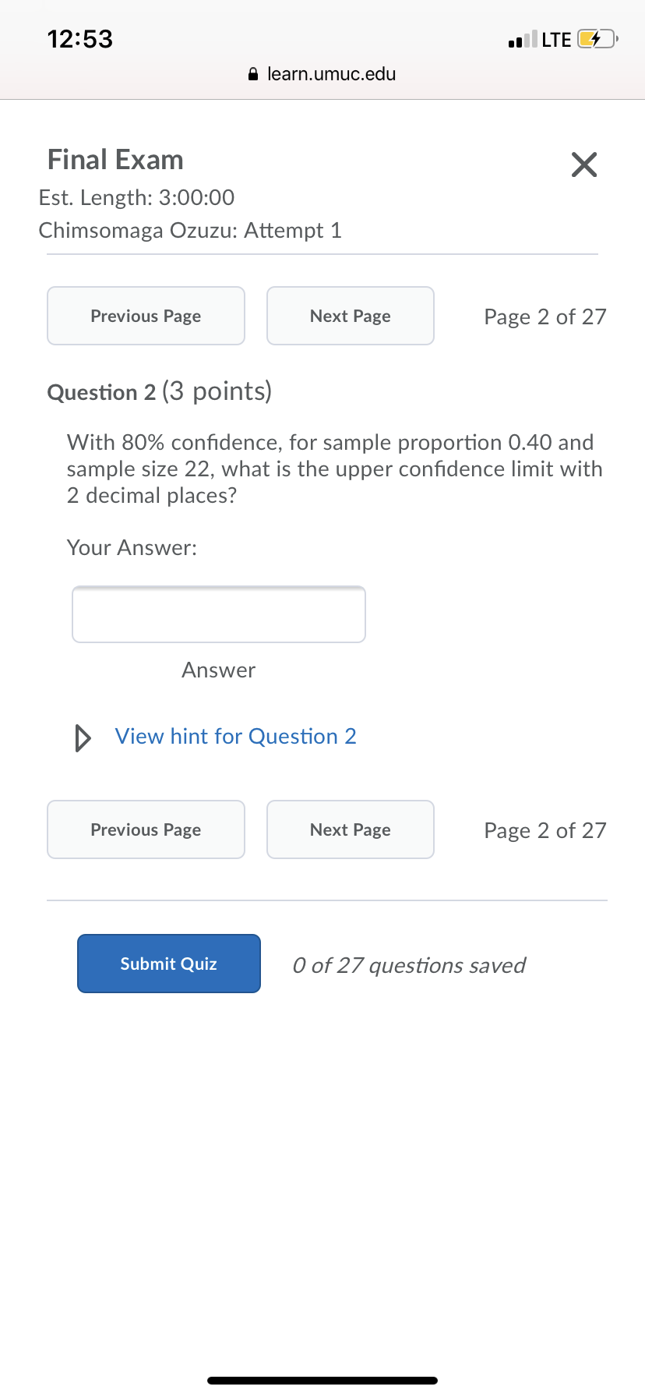This screenshot has height=1397, width=645.
Task: Expand the hint disclosure triangle
Action: click(x=82, y=737)
